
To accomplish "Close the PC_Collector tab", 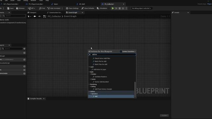I will (124, 4).
